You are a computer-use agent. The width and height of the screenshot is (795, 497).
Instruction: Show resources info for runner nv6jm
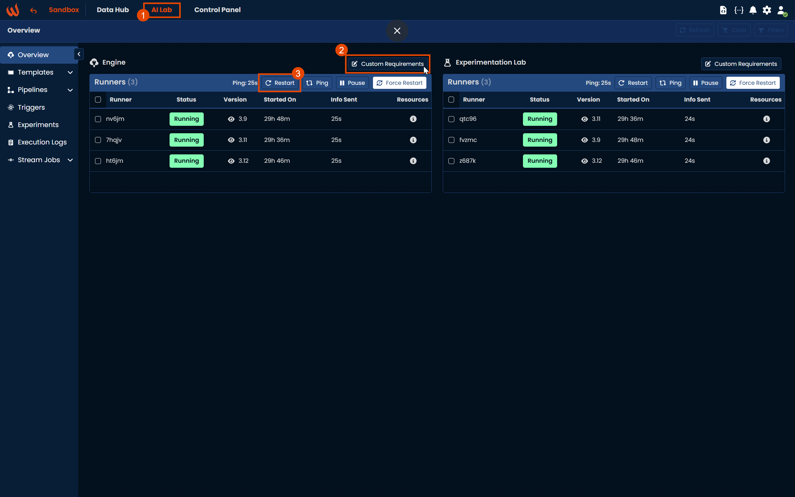click(x=413, y=119)
